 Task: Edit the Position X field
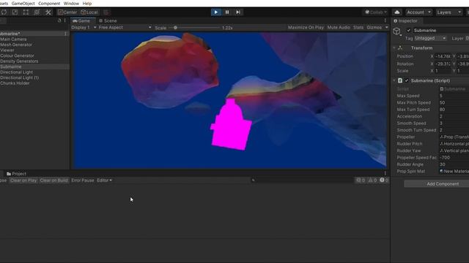point(443,56)
